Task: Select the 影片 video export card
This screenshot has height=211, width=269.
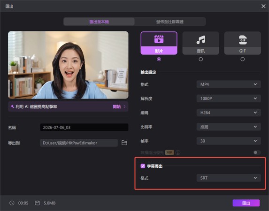Action: (159, 43)
